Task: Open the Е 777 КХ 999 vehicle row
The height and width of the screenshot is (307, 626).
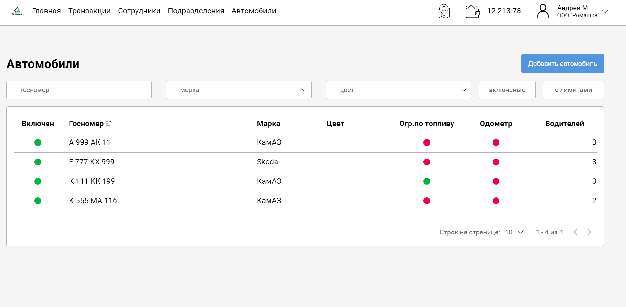Action: coord(92,162)
